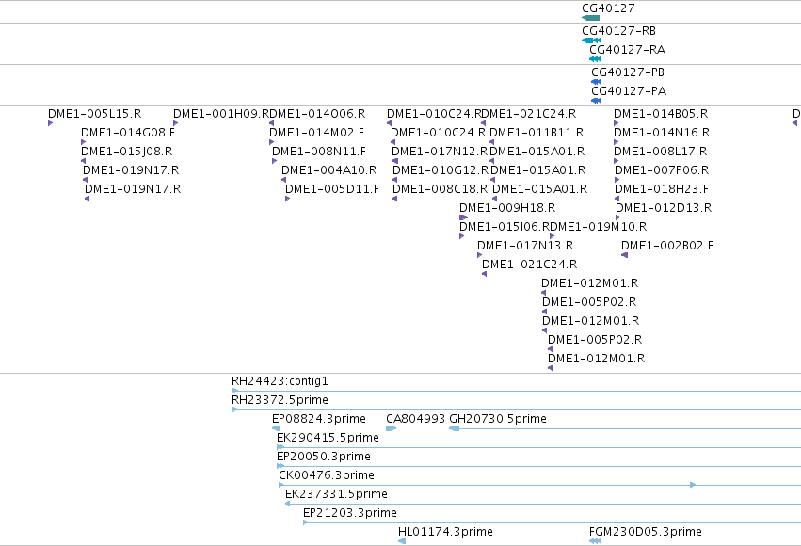The width and height of the screenshot is (801, 546).
Task: Select the marker beneath DME1-012D13.R
Action: 617,217
